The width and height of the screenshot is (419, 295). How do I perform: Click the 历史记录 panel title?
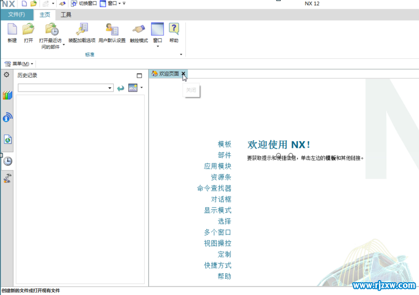click(27, 76)
